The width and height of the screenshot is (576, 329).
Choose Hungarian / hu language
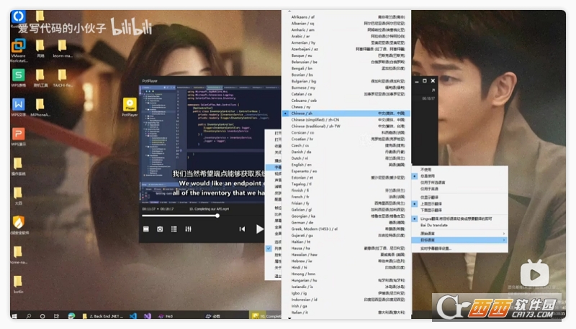(346, 280)
